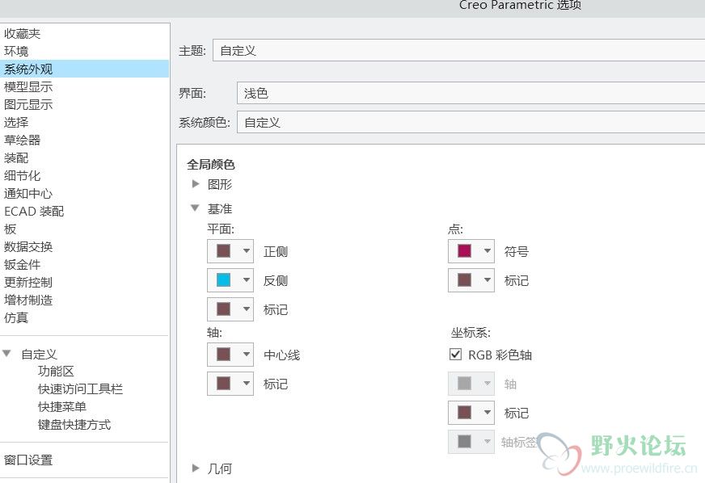Collapse the 基准 color section
Image resolution: width=705 pixels, height=483 pixels.
pyautogui.click(x=195, y=208)
